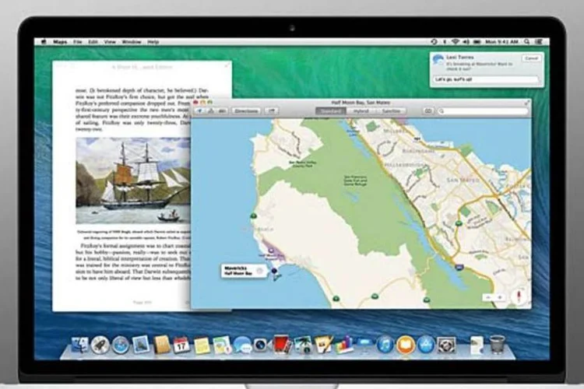Screen dimensions: 584x389
Task: Open Keynote from the Dock
Action: [x=365, y=345]
